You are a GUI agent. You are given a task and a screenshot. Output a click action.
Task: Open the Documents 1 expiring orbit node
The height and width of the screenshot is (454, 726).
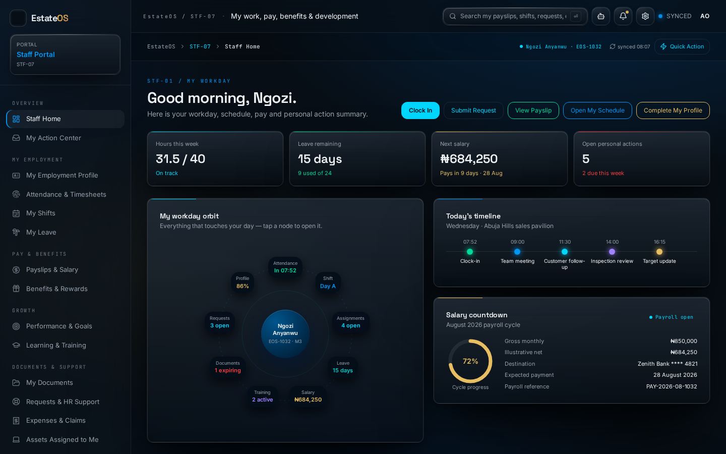click(228, 367)
